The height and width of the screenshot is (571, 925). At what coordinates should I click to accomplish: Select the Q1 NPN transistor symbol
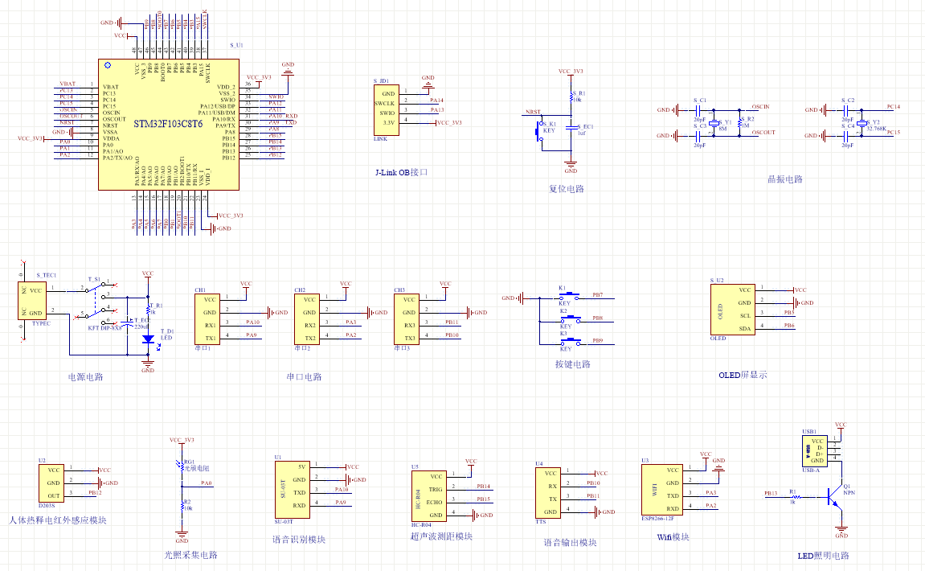click(835, 496)
